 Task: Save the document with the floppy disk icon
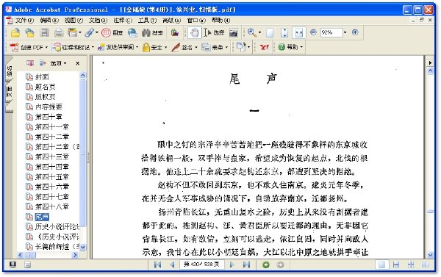(x=44, y=33)
